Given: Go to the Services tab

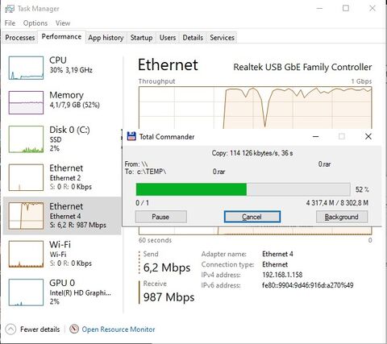Looking at the screenshot, I should point(222,37).
